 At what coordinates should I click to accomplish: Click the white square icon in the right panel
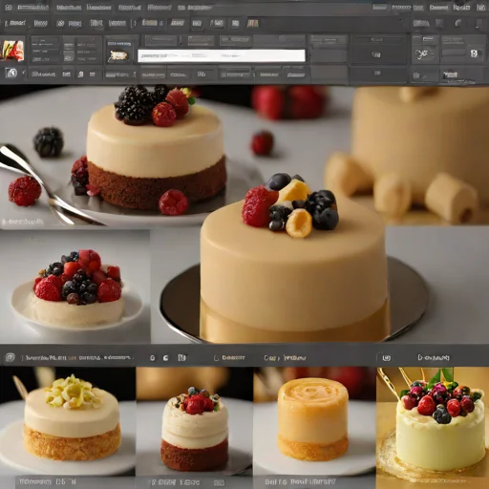click(474, 53)
